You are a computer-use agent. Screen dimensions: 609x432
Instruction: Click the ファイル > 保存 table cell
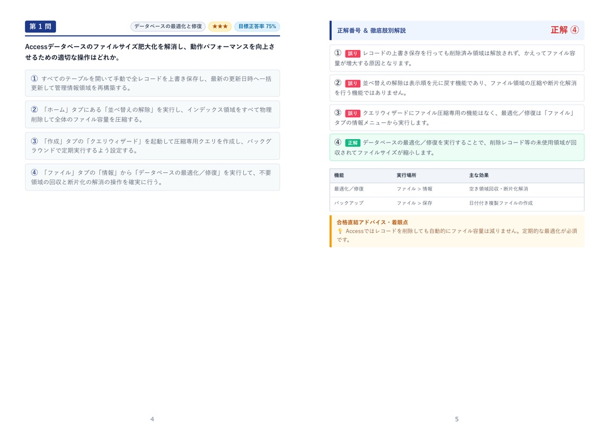415,203
